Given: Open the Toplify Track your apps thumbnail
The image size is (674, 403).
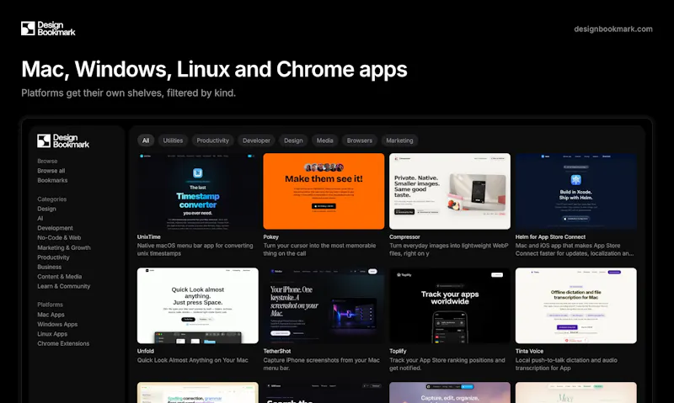Looking at the screenshot, I should [450, 305].
